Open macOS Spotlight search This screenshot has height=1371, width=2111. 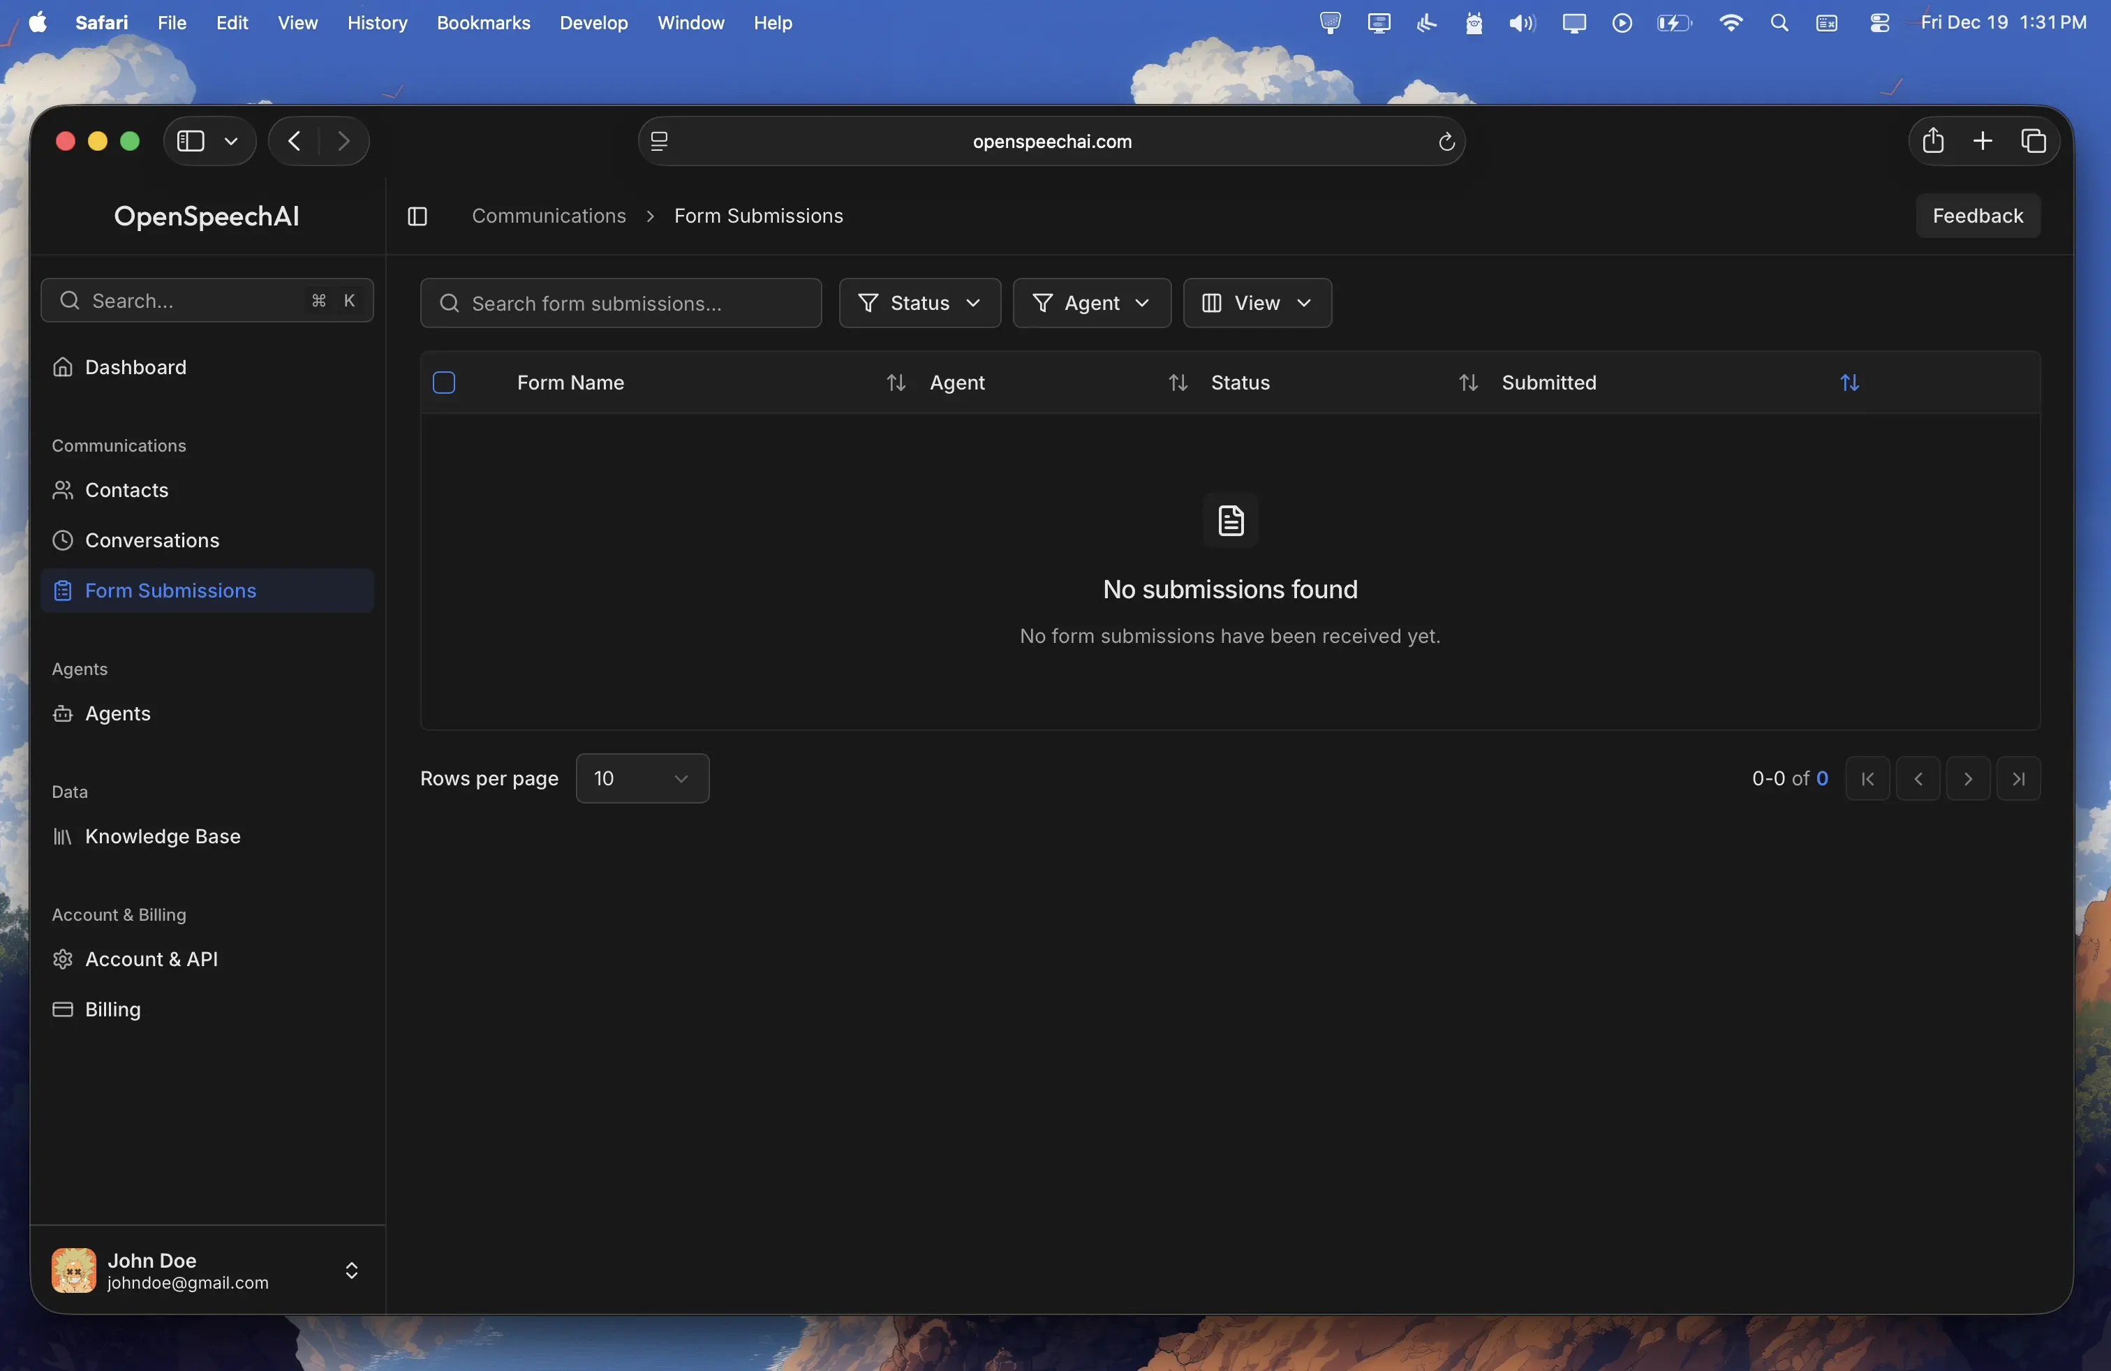pos(1779,23)
